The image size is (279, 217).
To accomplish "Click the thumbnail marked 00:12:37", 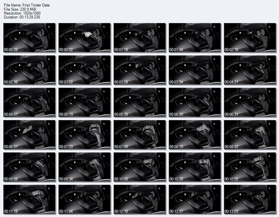I will [195, 200].
